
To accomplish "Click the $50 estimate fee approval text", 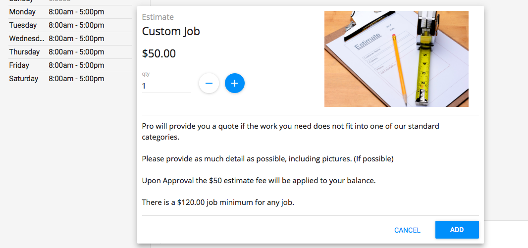I will 259,181.
